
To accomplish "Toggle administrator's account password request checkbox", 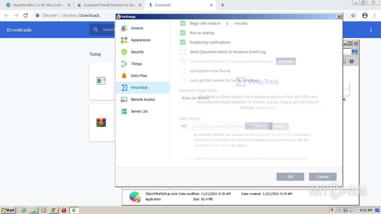I will pos(183,61).
